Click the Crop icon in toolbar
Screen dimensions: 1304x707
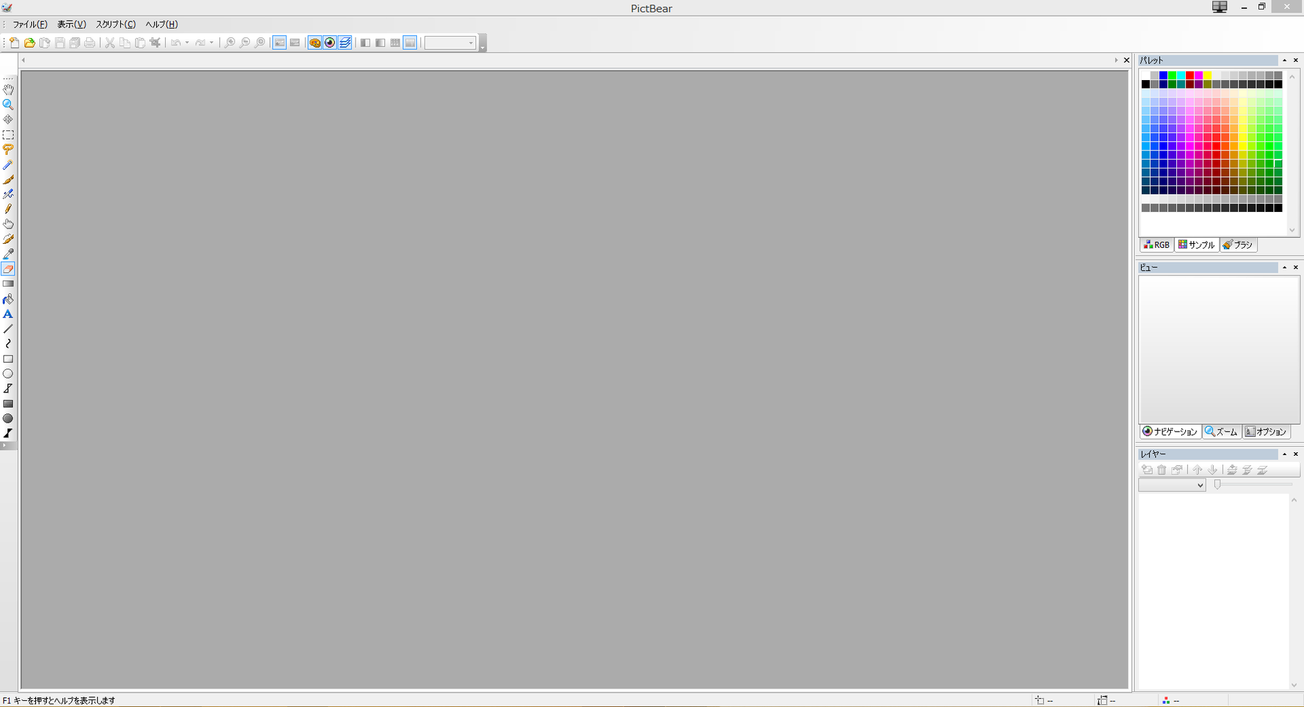155,43
